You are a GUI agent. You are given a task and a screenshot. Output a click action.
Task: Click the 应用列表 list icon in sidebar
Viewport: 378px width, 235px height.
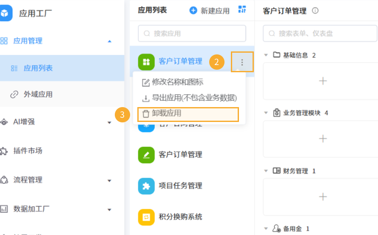14,68
